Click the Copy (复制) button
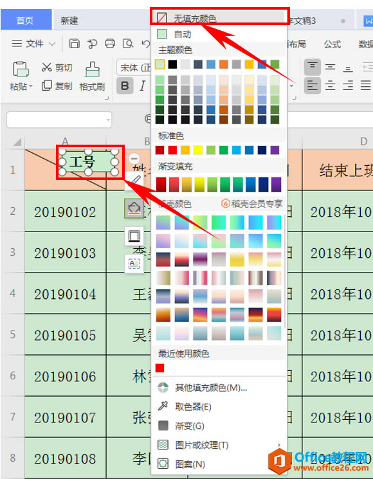The height and width of the screenshot is (479, 373). pyautogui.click(x=57, y=86)
